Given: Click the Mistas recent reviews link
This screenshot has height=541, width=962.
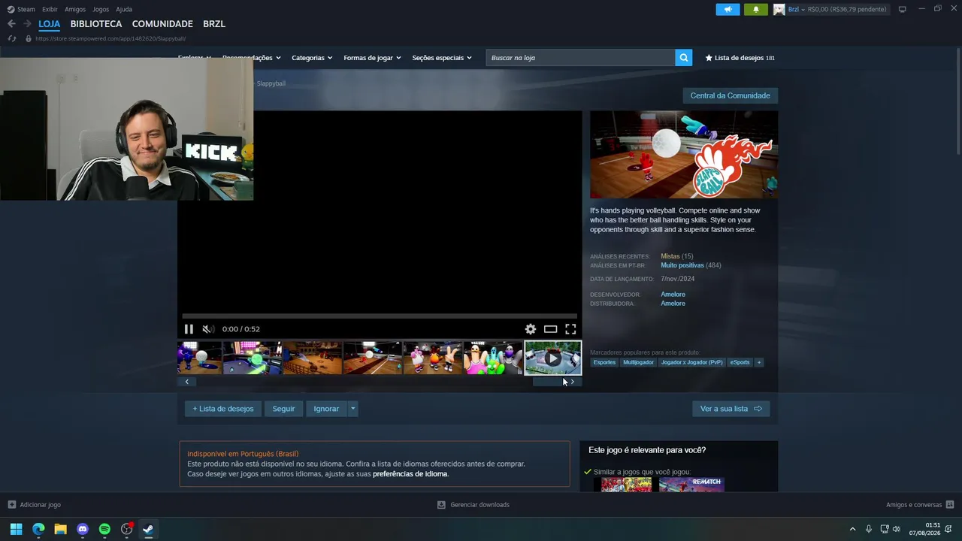Looking at the screenshot, I should click(670, 256).
